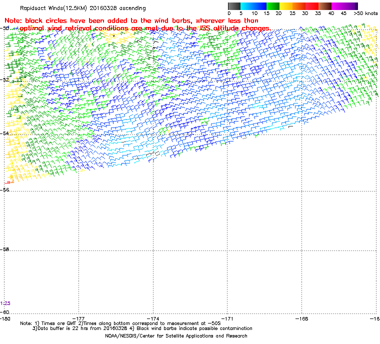Screen dimensions: 380x344
Task: Click the cyan-blue 5-15 knots legend band
Action: point(253,6)
